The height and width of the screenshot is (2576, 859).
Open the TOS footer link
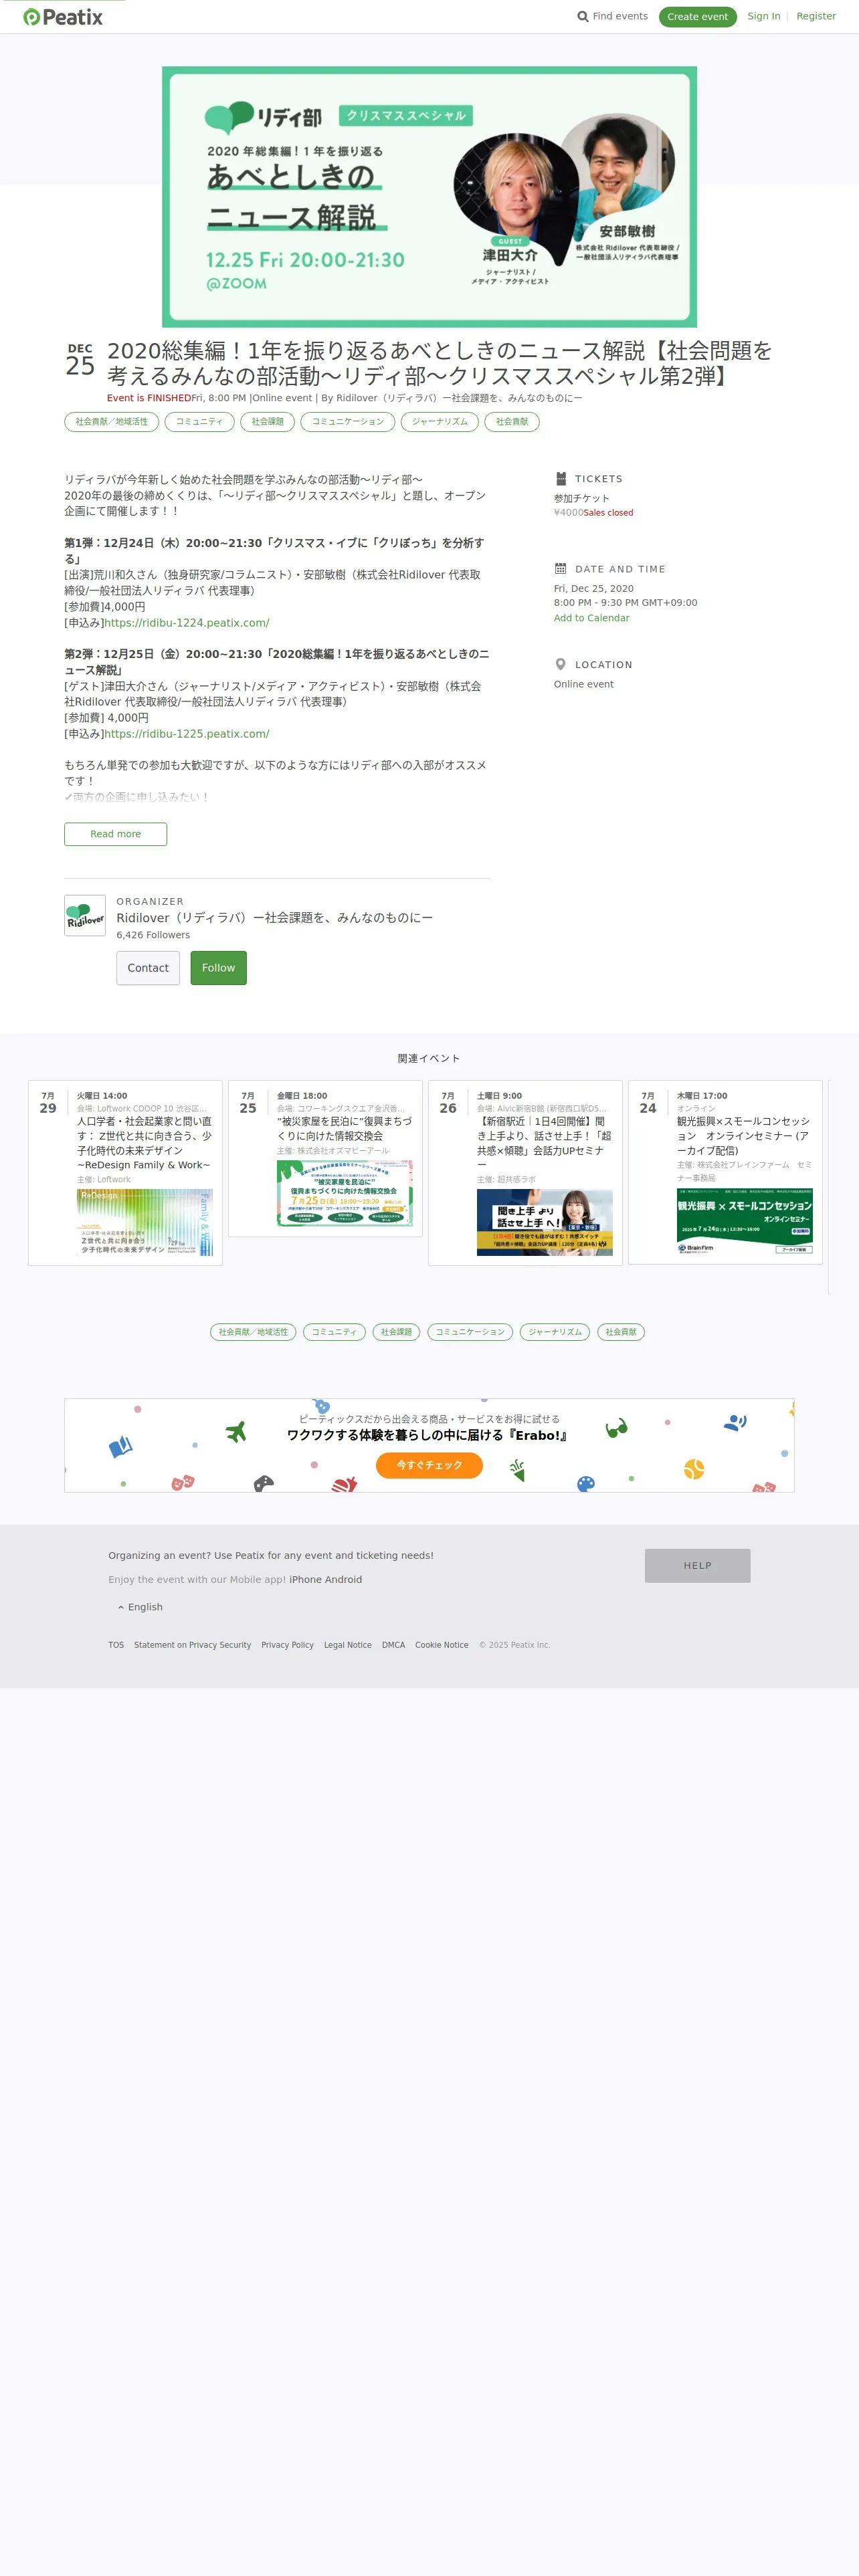[x=116, y=1645]
